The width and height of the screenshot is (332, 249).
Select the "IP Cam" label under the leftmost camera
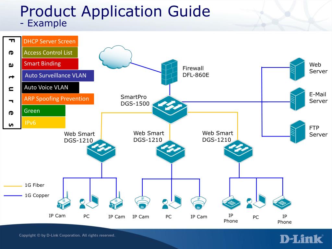[57, 216]
